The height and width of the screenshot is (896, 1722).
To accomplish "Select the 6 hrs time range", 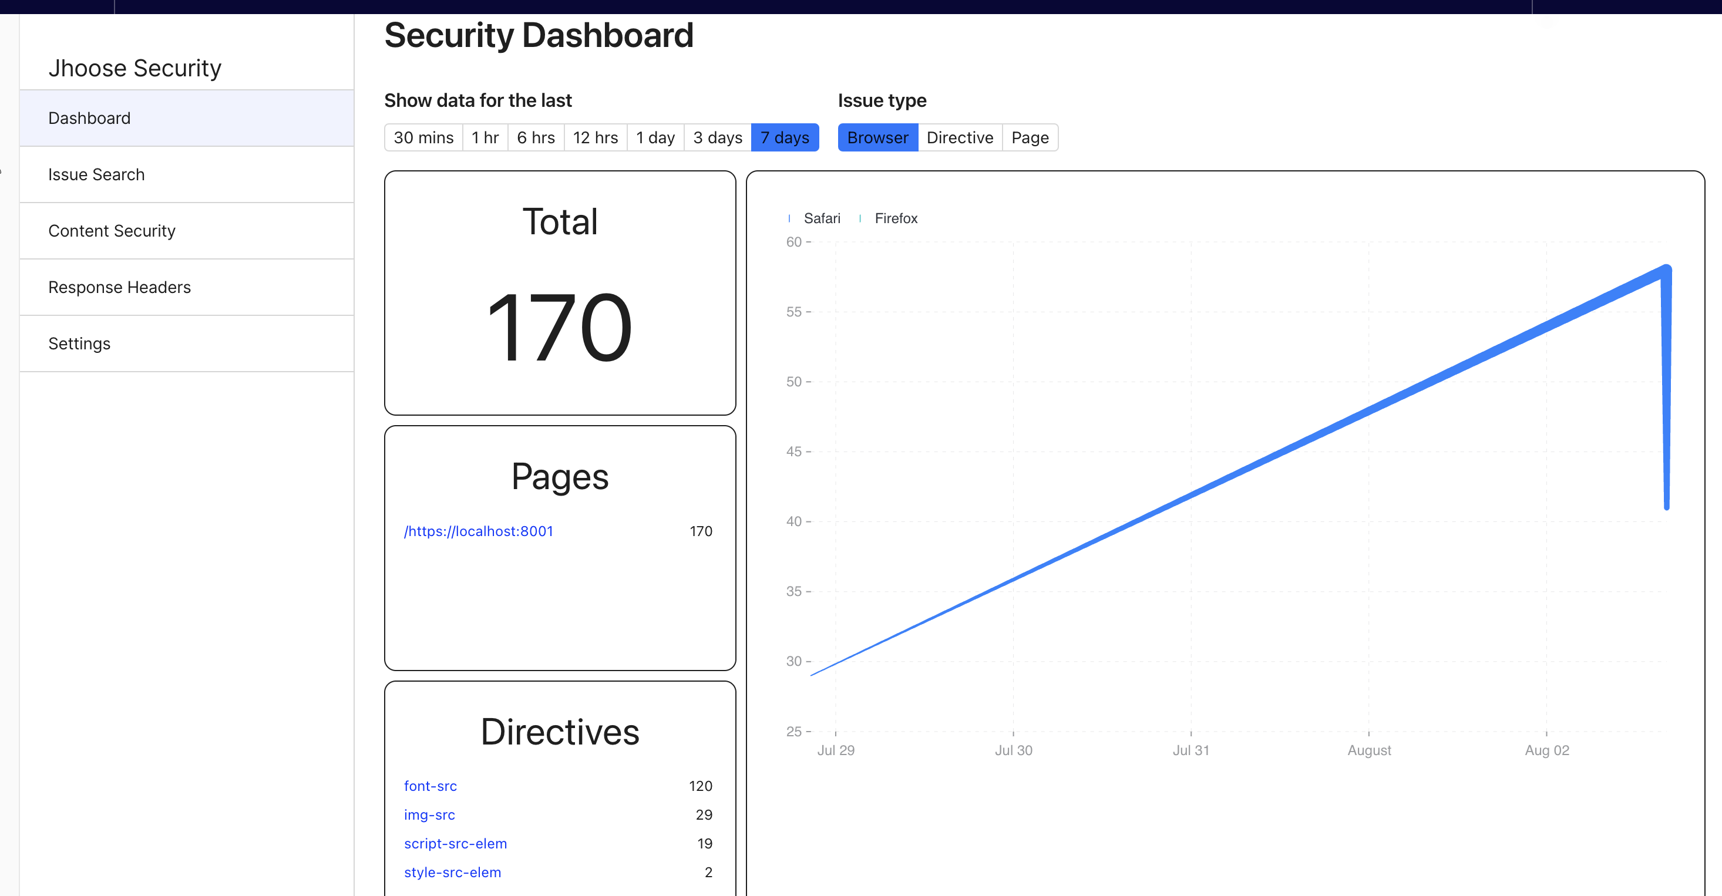I will tap(536, 137).
